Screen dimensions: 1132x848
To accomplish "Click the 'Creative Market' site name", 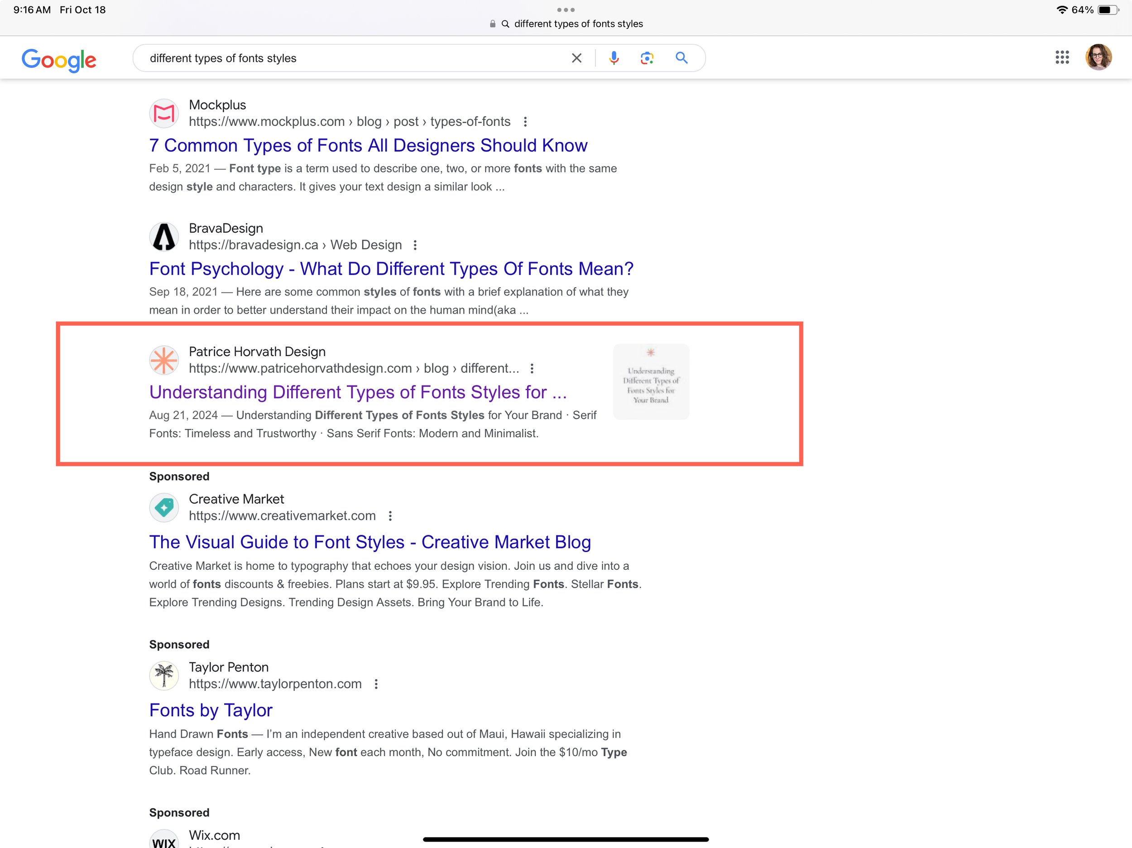I will [x=236, y=499].
